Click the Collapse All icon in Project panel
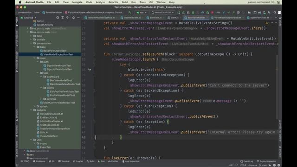This screenshot has width=297, height=167. click(x=67, y=18)
